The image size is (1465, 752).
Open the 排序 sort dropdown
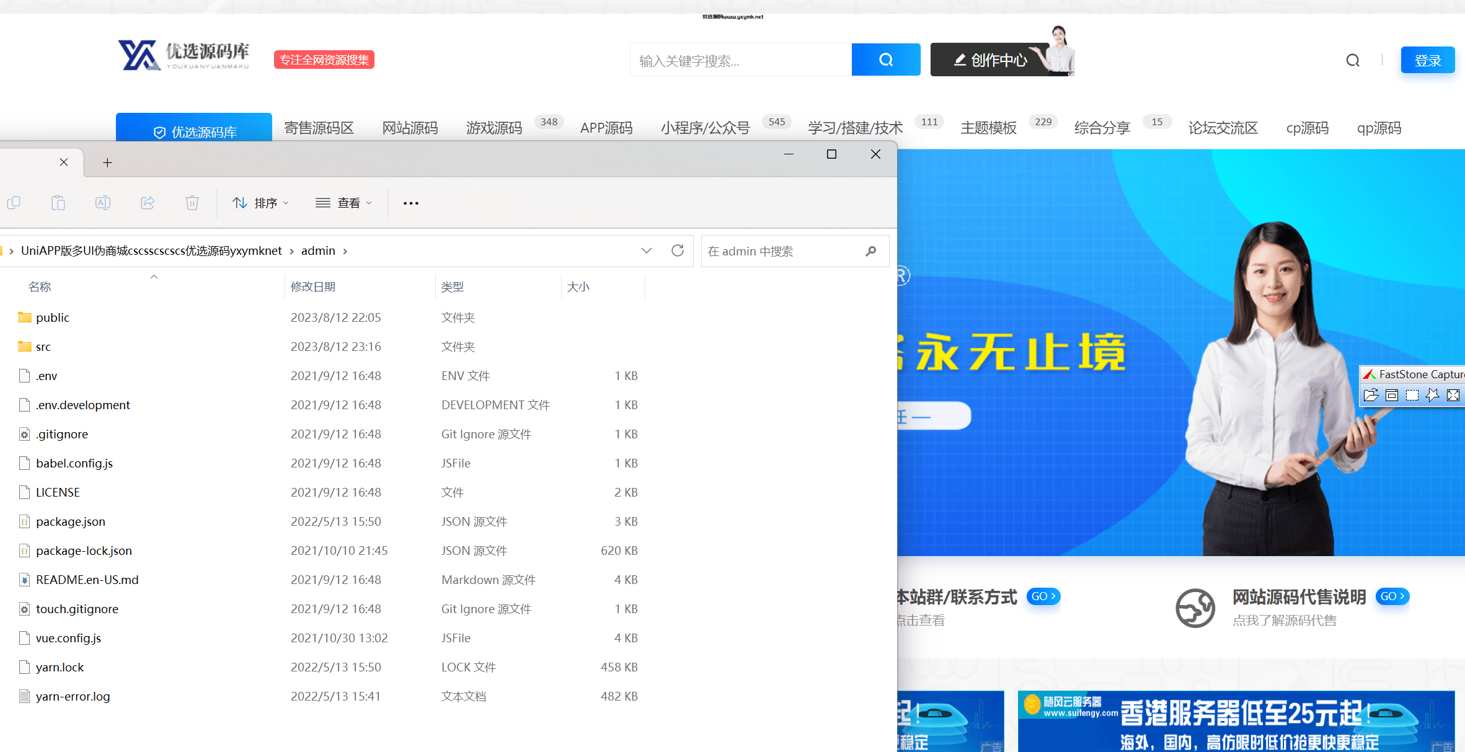(261, 203)
